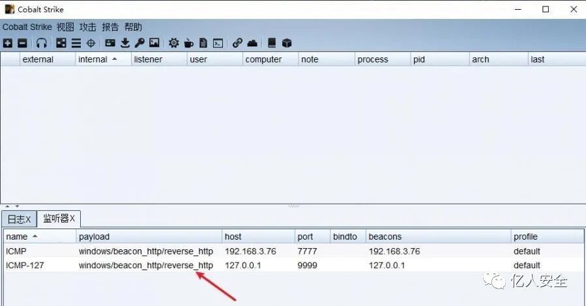View keystrokes using the key icon

click(139, 43)
